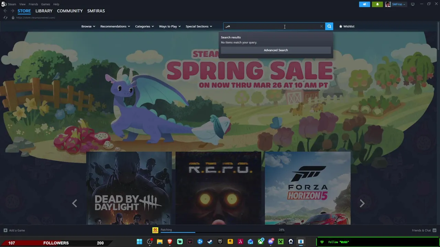The width and height of the screenshot is (440, 247).
Task: Open the SMFIRAS profile tab
Action: click(96, 11)
